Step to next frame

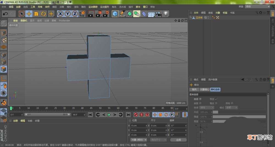point(115,115)
